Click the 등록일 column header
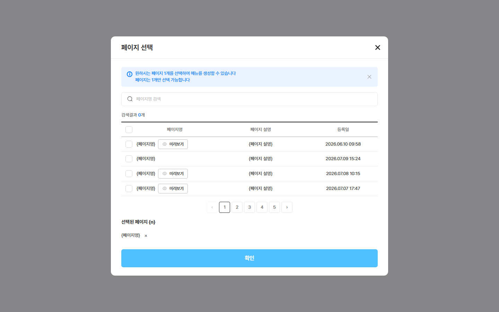The image size is (499, 312). 343,130
